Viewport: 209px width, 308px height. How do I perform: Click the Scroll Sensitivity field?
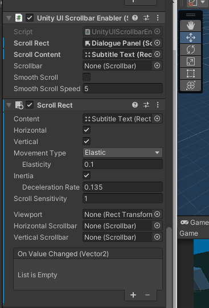coord(122,198)
